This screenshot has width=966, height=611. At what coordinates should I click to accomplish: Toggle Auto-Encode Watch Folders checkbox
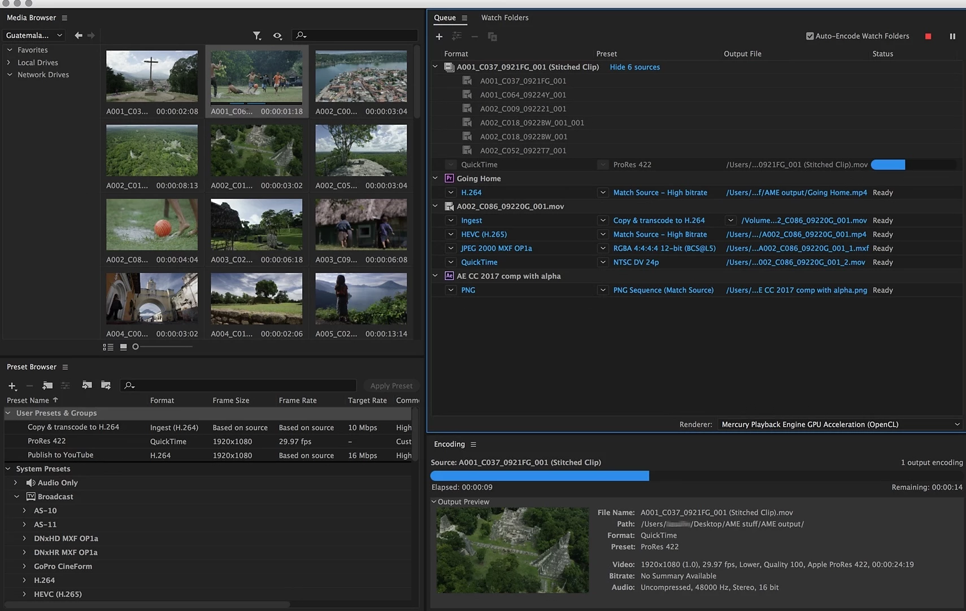coord(810,36)
